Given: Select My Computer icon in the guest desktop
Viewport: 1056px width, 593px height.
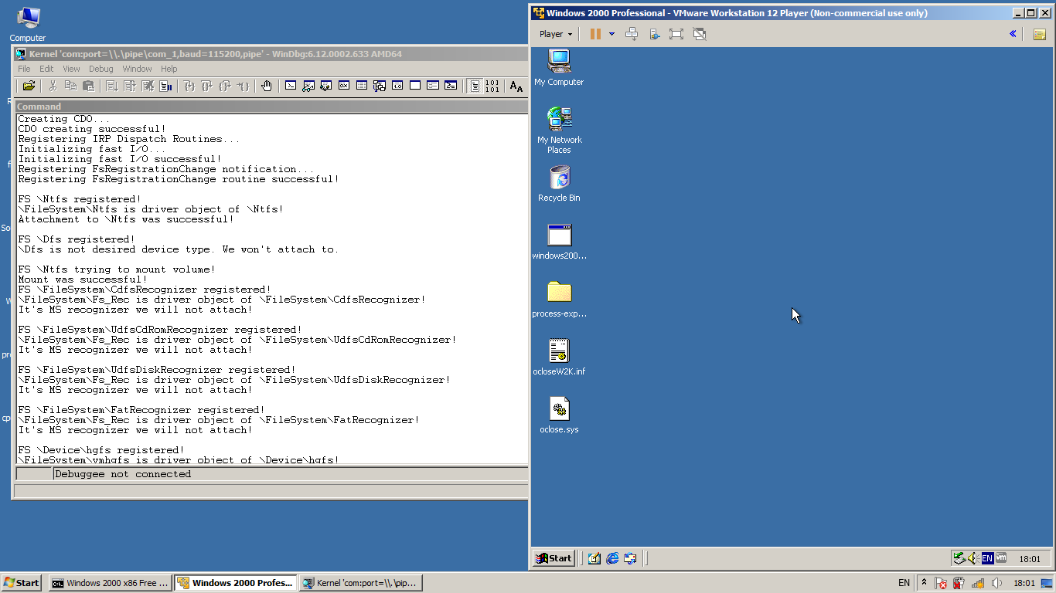Looking at the screenshot, I should pyautogui.click(x=559, y=68).
